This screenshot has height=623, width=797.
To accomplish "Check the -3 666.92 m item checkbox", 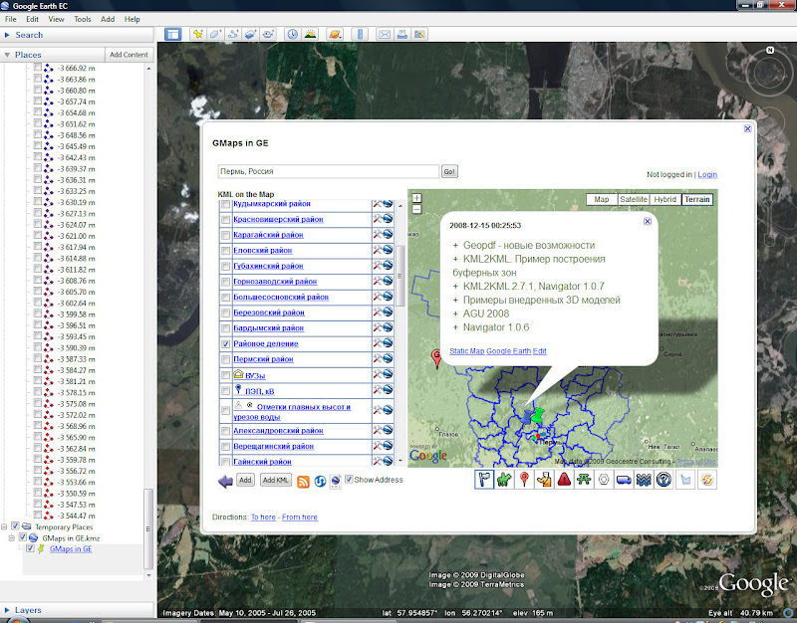I will coord(38,68).
